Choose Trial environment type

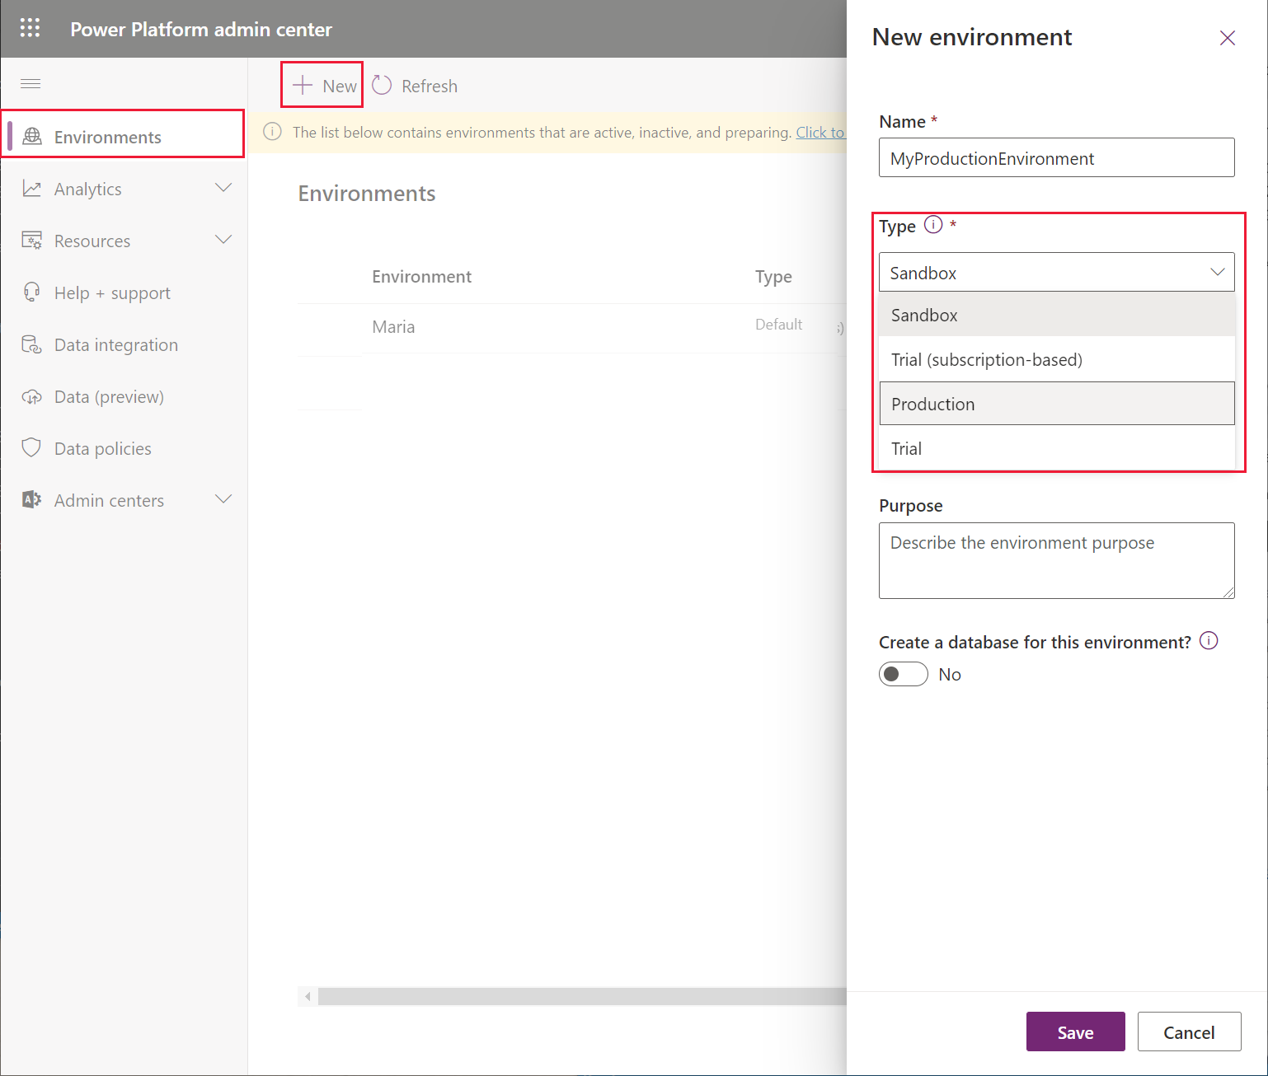(1057, 448)
